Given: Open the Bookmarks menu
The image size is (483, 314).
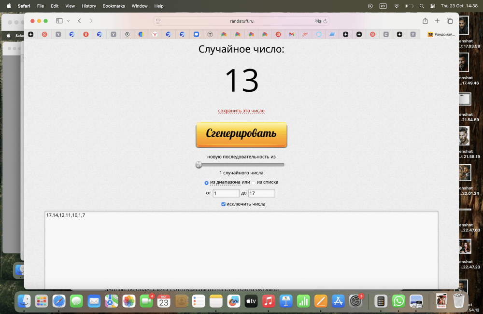Looking at the screenshot, I should 114,6.
